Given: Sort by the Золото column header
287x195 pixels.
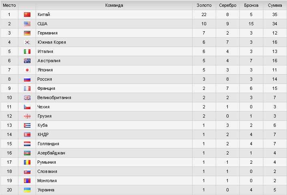Looking at the screenshot, I should coord(204,5).
